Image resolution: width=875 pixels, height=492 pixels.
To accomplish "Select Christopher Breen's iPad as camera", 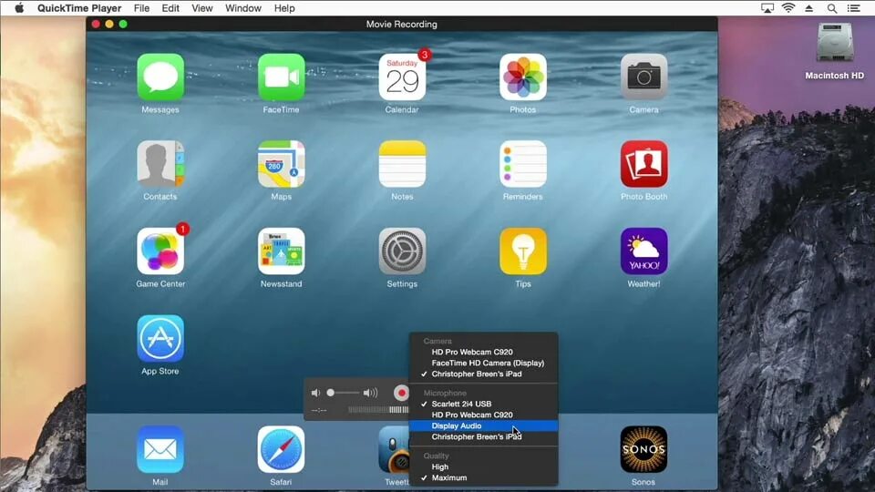I will click(x=477, y=374).
